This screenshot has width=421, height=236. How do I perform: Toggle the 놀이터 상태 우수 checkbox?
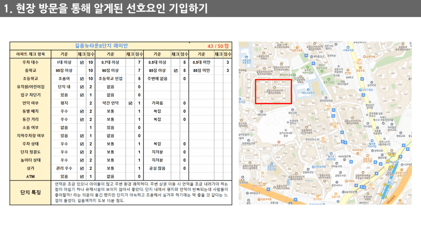[x=82, y=160]
